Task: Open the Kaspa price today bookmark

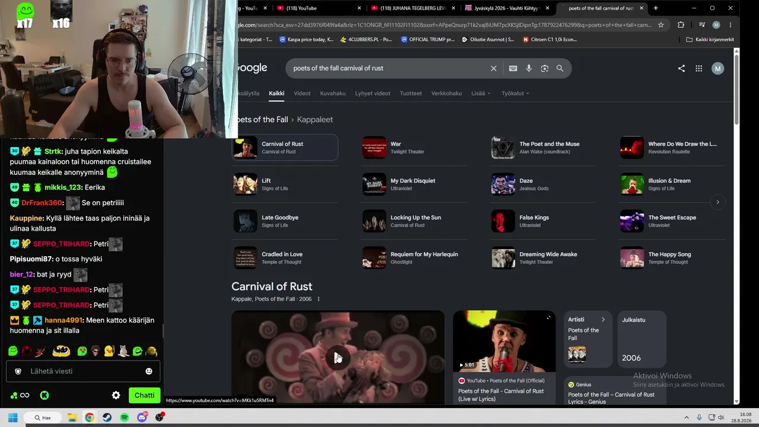Action: 305,40
